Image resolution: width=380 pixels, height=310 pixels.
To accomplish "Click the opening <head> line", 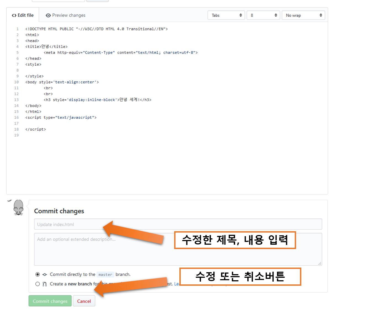I will coord(32,41).
